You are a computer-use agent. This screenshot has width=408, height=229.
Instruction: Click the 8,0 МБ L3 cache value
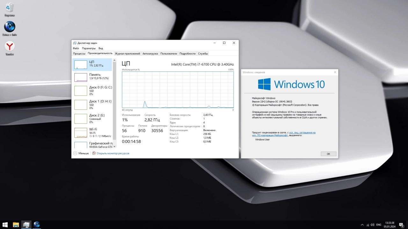click(x=207, y=142)
